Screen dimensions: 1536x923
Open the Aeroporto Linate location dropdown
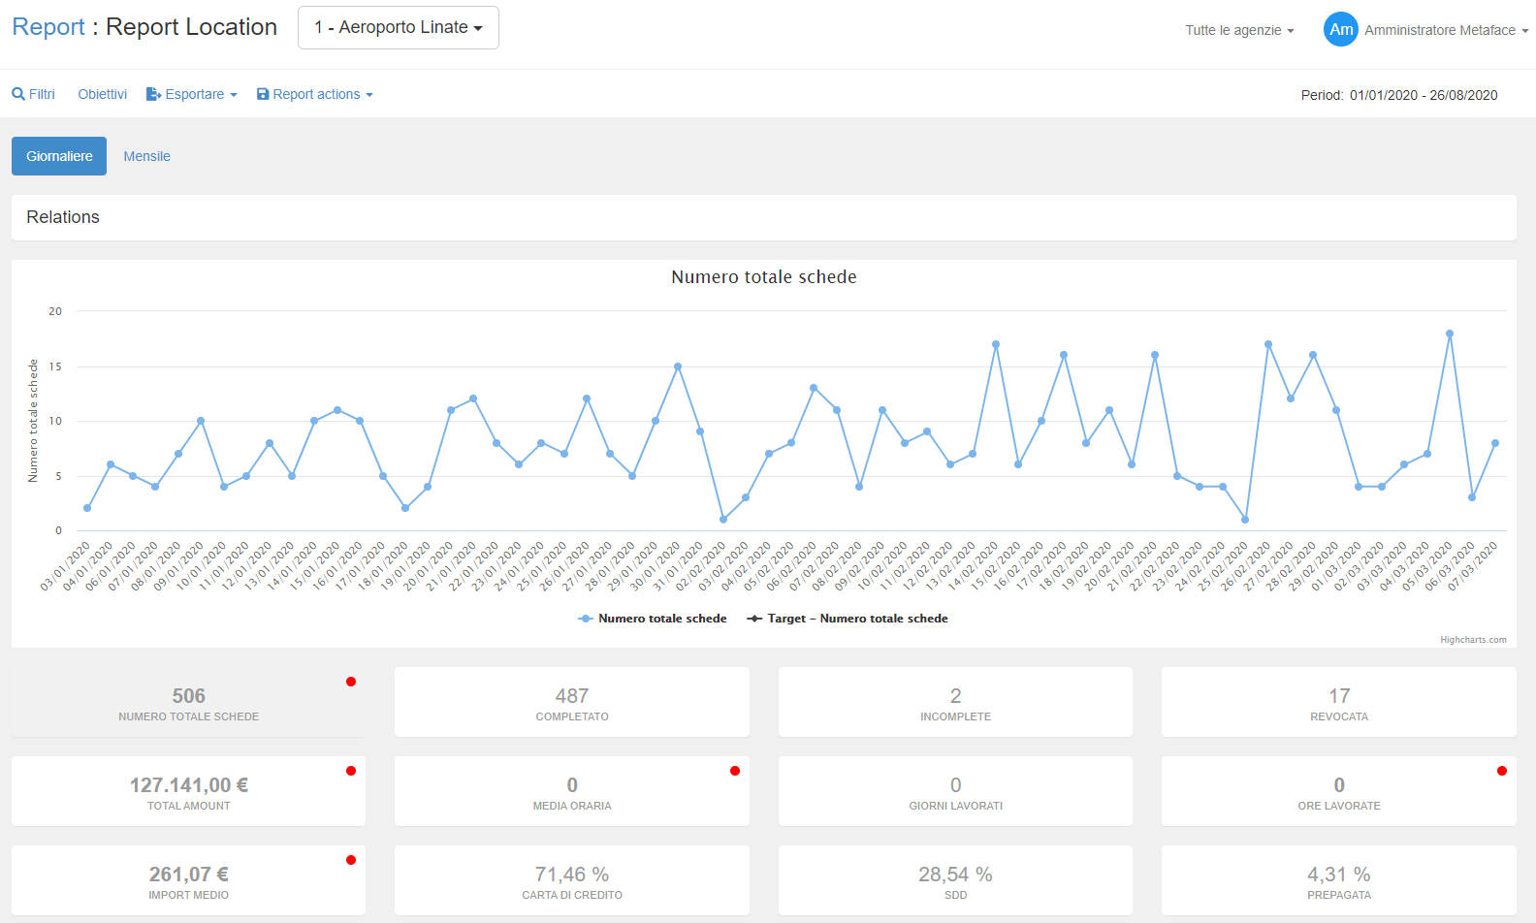coord(398,27)
